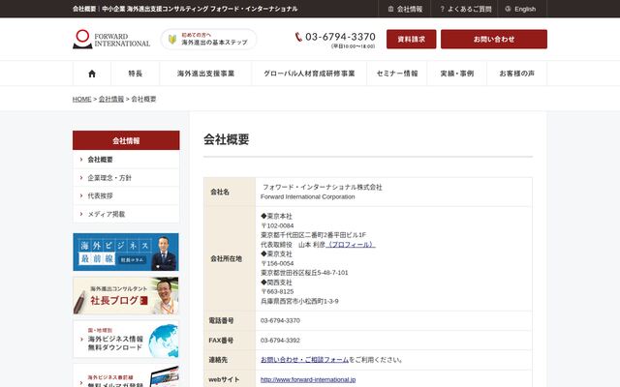
Task: Open 海外ビジネス最前線 banner
Action: pos(126,252)
